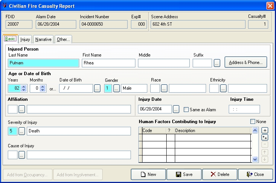Click the Date of Birth field
276x183 pixels.
76,88
